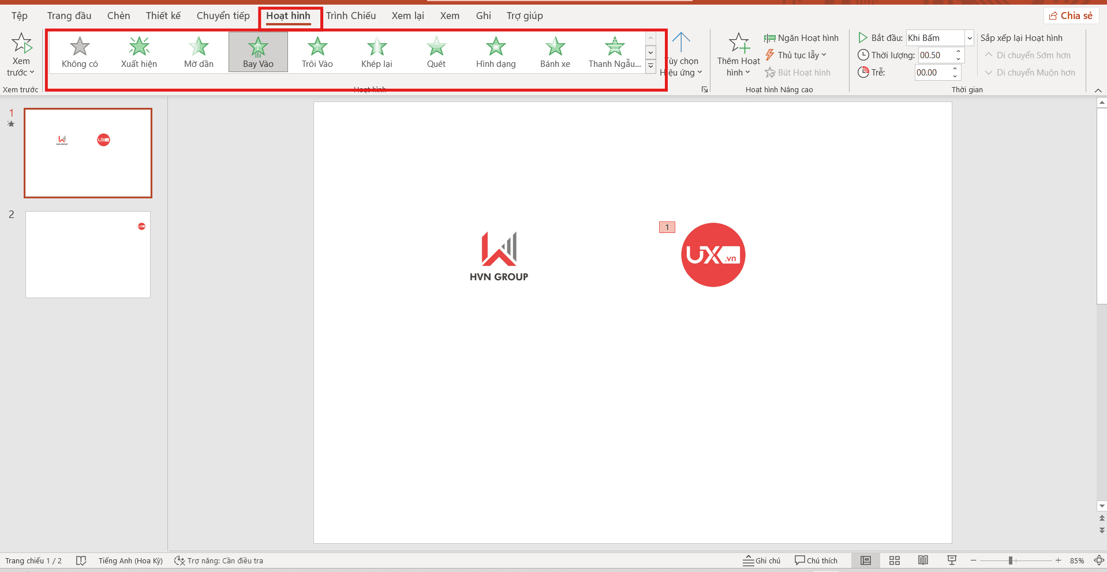
Task: Click the Chia sẻ share button
Action: click(x=1071, y=16)
